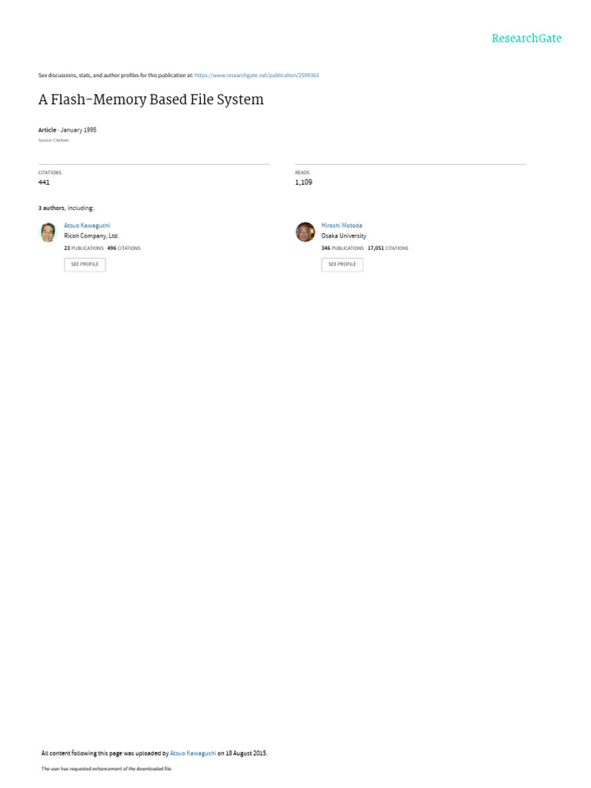591x788 pixels.
Task: Open the researchgate.net publication URL link
Action: (256, 75)
